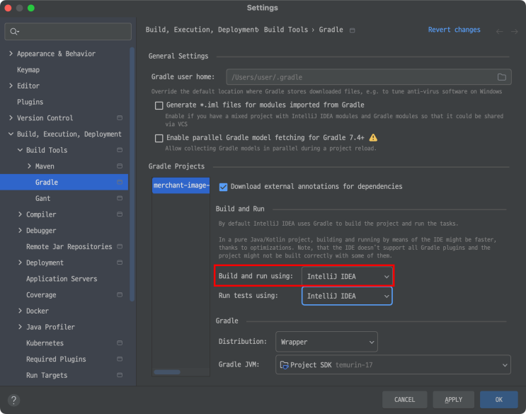This screenshot has width=526, height=414.
Task: Click the project scope icon on selected Gradle row
Action: [x=120, y=182]
